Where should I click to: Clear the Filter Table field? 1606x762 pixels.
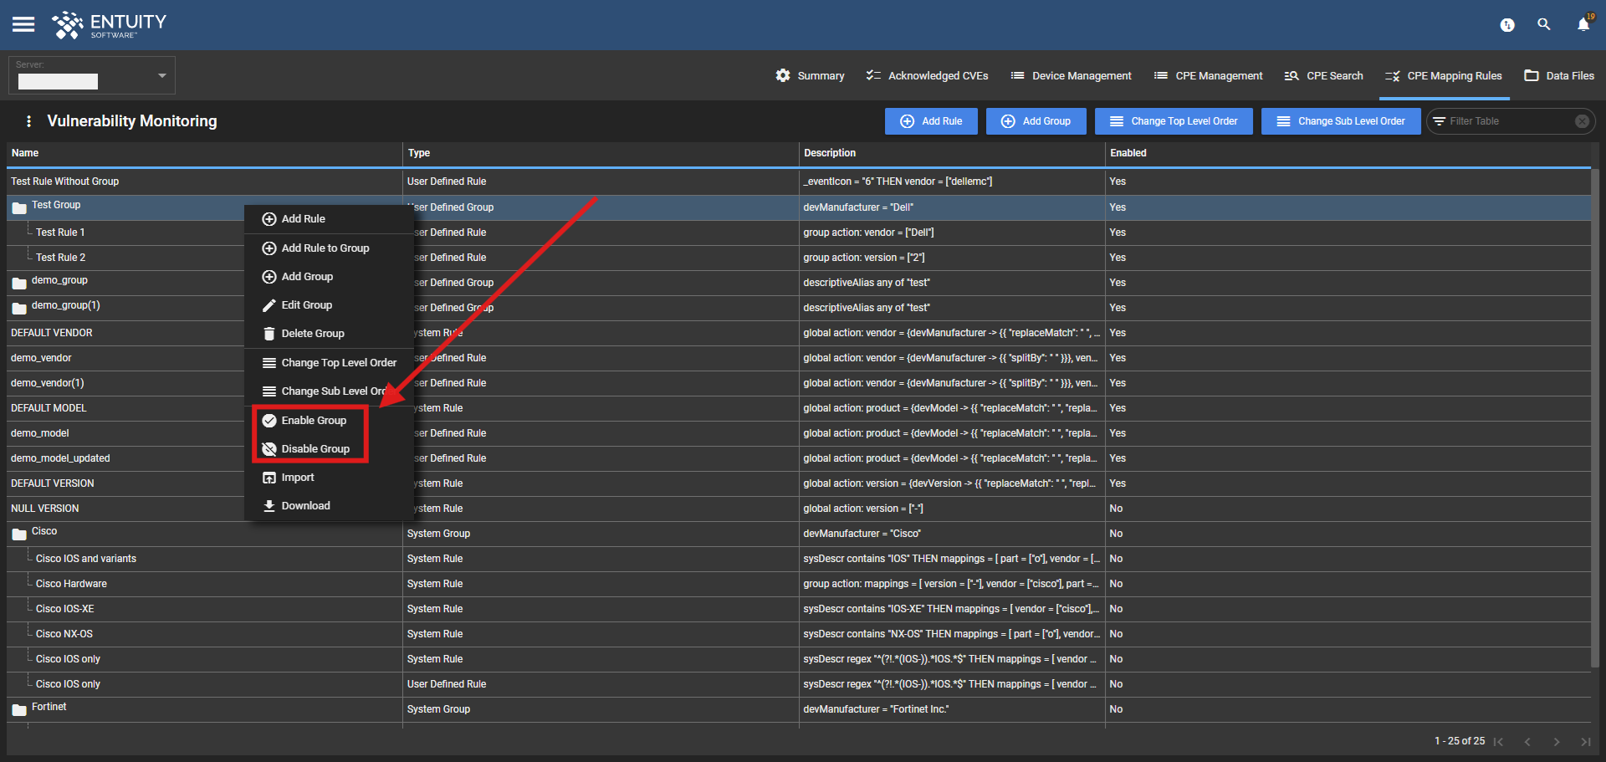[1582, 121]
